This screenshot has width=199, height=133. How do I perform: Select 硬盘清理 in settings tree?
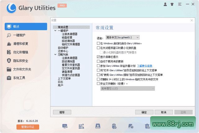tap(67, 72)
